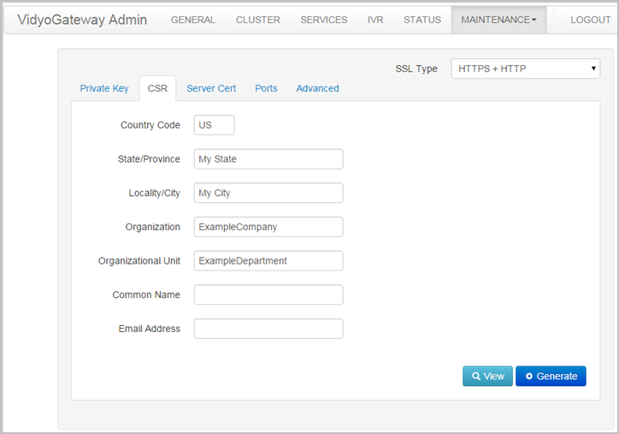Open the SERVICES section

(324, 20)
